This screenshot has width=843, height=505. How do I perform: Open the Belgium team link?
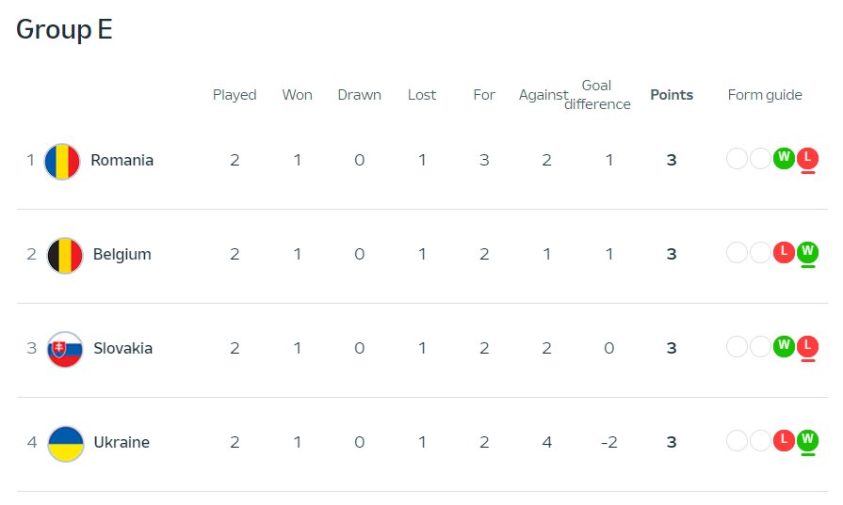point(122,254)
